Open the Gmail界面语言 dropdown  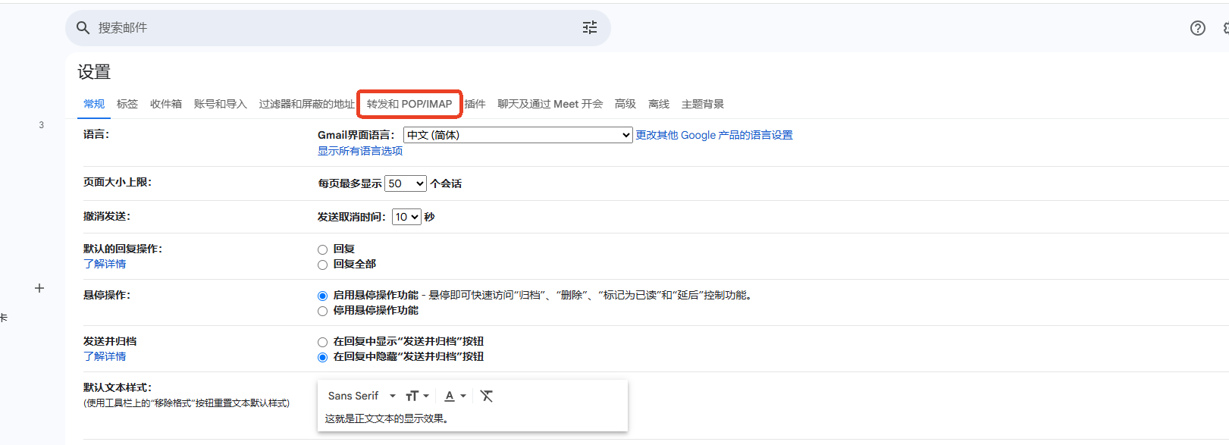pos(518,135)
